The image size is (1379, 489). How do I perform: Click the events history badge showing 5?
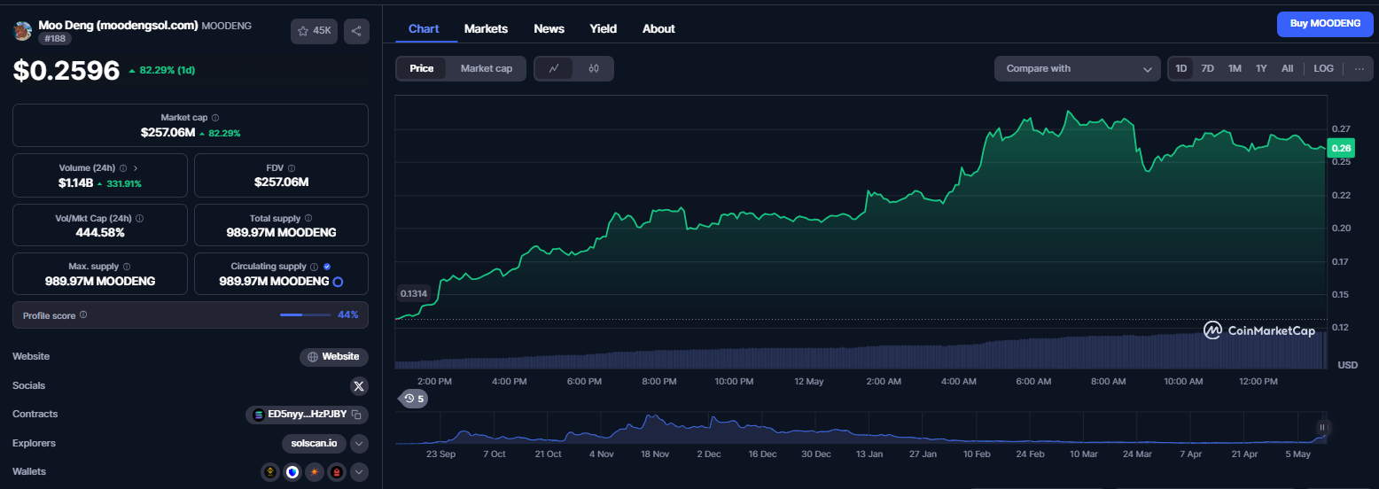pyautogui.click(x=413, y=399)
